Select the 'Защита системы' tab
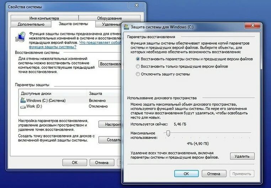Viewport: 271px width, 188px height. (x=73, y=24)
